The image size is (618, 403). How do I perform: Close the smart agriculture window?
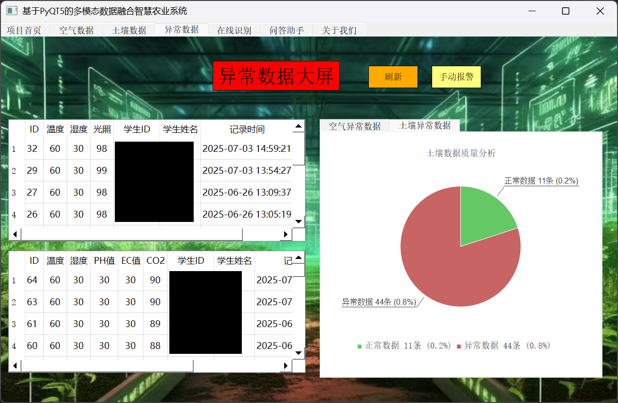pos(600,11)
